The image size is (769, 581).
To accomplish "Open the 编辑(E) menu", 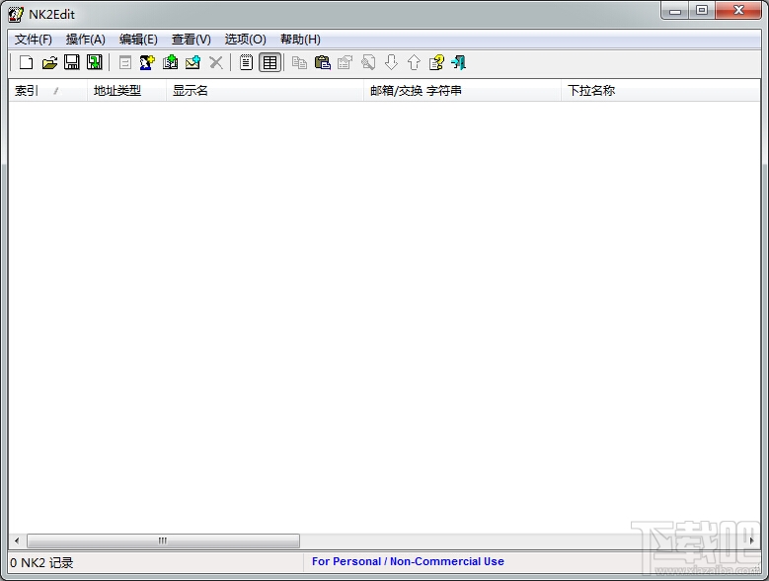I will point(138,40).
